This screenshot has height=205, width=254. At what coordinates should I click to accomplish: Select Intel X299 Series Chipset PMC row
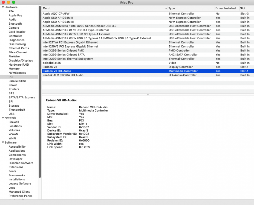[x=148, y=51]
